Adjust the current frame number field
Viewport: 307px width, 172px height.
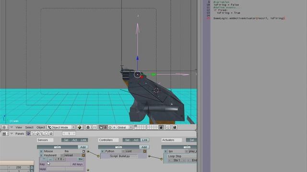(69, 134)
